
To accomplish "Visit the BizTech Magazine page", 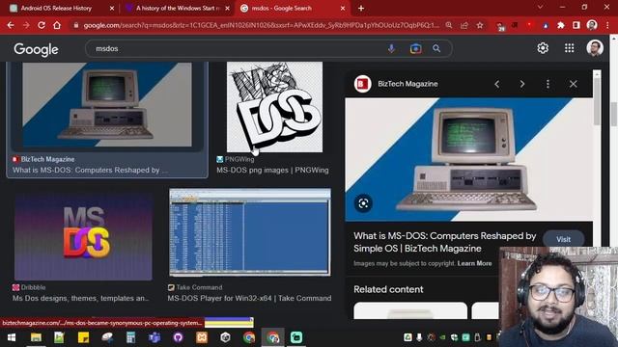I will pos(563,239).
